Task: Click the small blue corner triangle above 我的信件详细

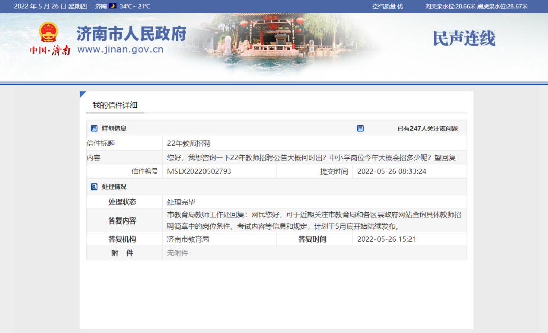Action: [82, 94]
